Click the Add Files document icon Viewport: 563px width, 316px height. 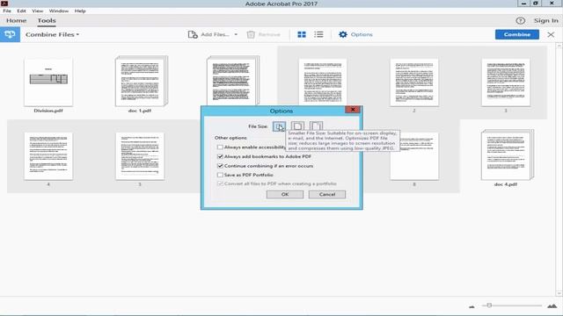click(193, 34)
